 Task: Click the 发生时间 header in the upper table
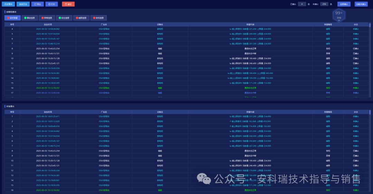(x=48, y=25)
